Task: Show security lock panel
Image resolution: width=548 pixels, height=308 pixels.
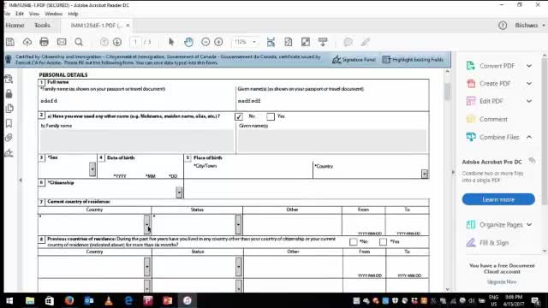Action: pyautogui.click(x=9, y=93)
